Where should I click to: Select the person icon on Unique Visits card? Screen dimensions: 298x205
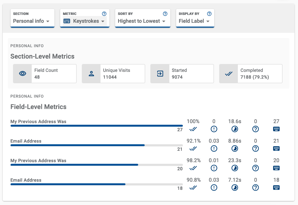coord(91,73)
